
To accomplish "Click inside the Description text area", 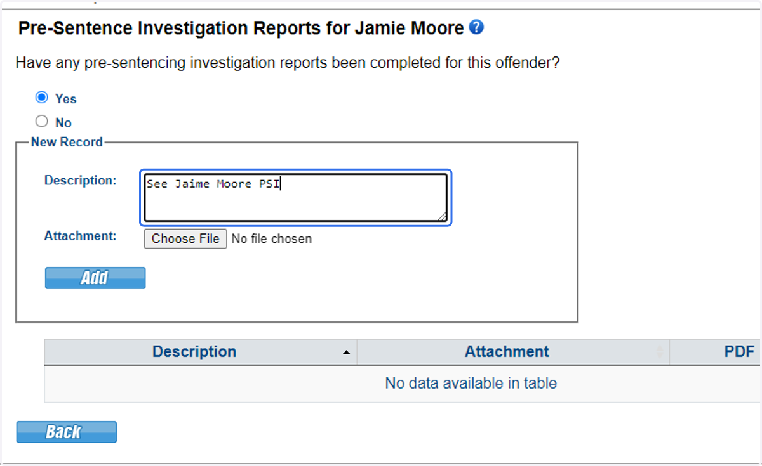I will point(295,197).
